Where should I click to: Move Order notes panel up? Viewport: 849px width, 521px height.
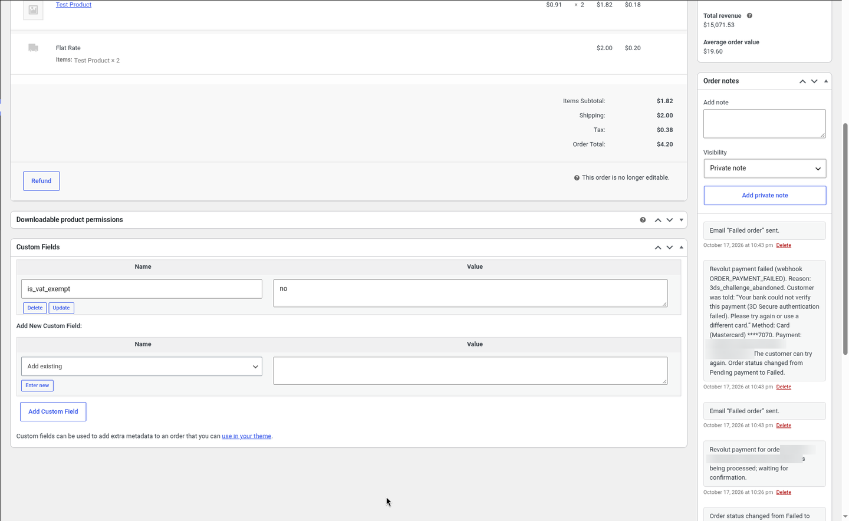click(802, 81)
